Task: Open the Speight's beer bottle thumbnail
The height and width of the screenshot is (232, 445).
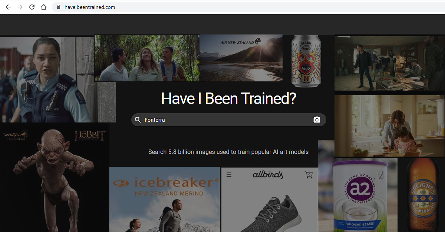Action: tap(424, 195)
